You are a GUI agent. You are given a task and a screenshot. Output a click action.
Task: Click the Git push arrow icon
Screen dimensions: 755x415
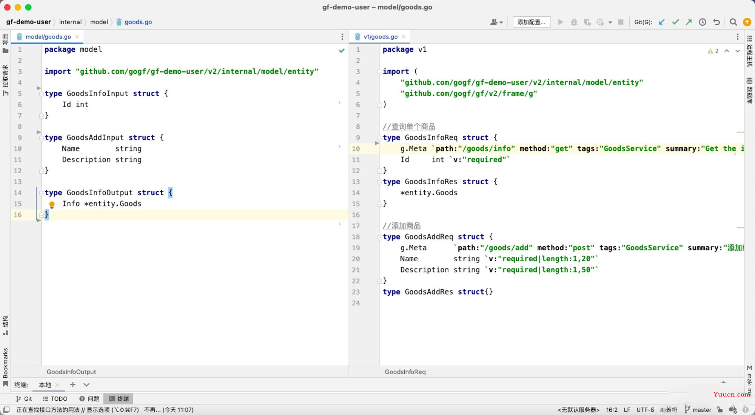(x=689, y=22)
